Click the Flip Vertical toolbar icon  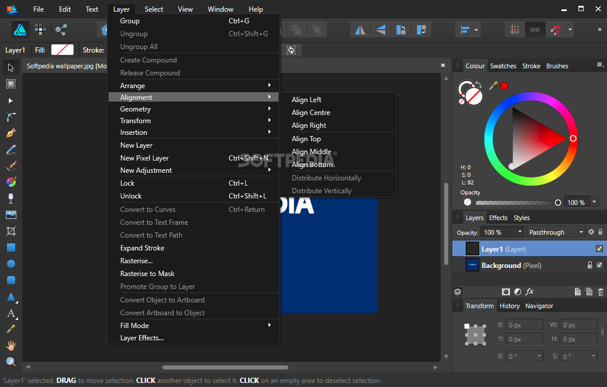point(381,30)
